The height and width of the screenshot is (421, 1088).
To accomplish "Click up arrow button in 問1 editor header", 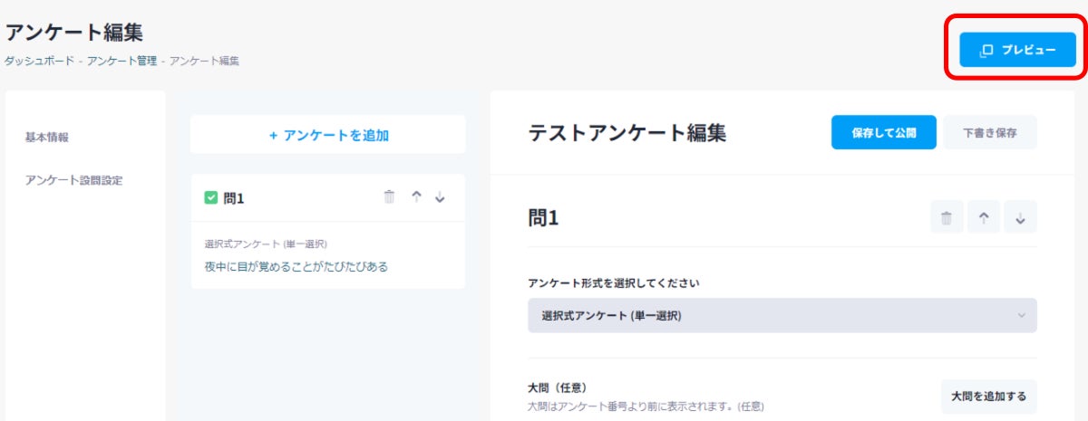I will [984, 217].
